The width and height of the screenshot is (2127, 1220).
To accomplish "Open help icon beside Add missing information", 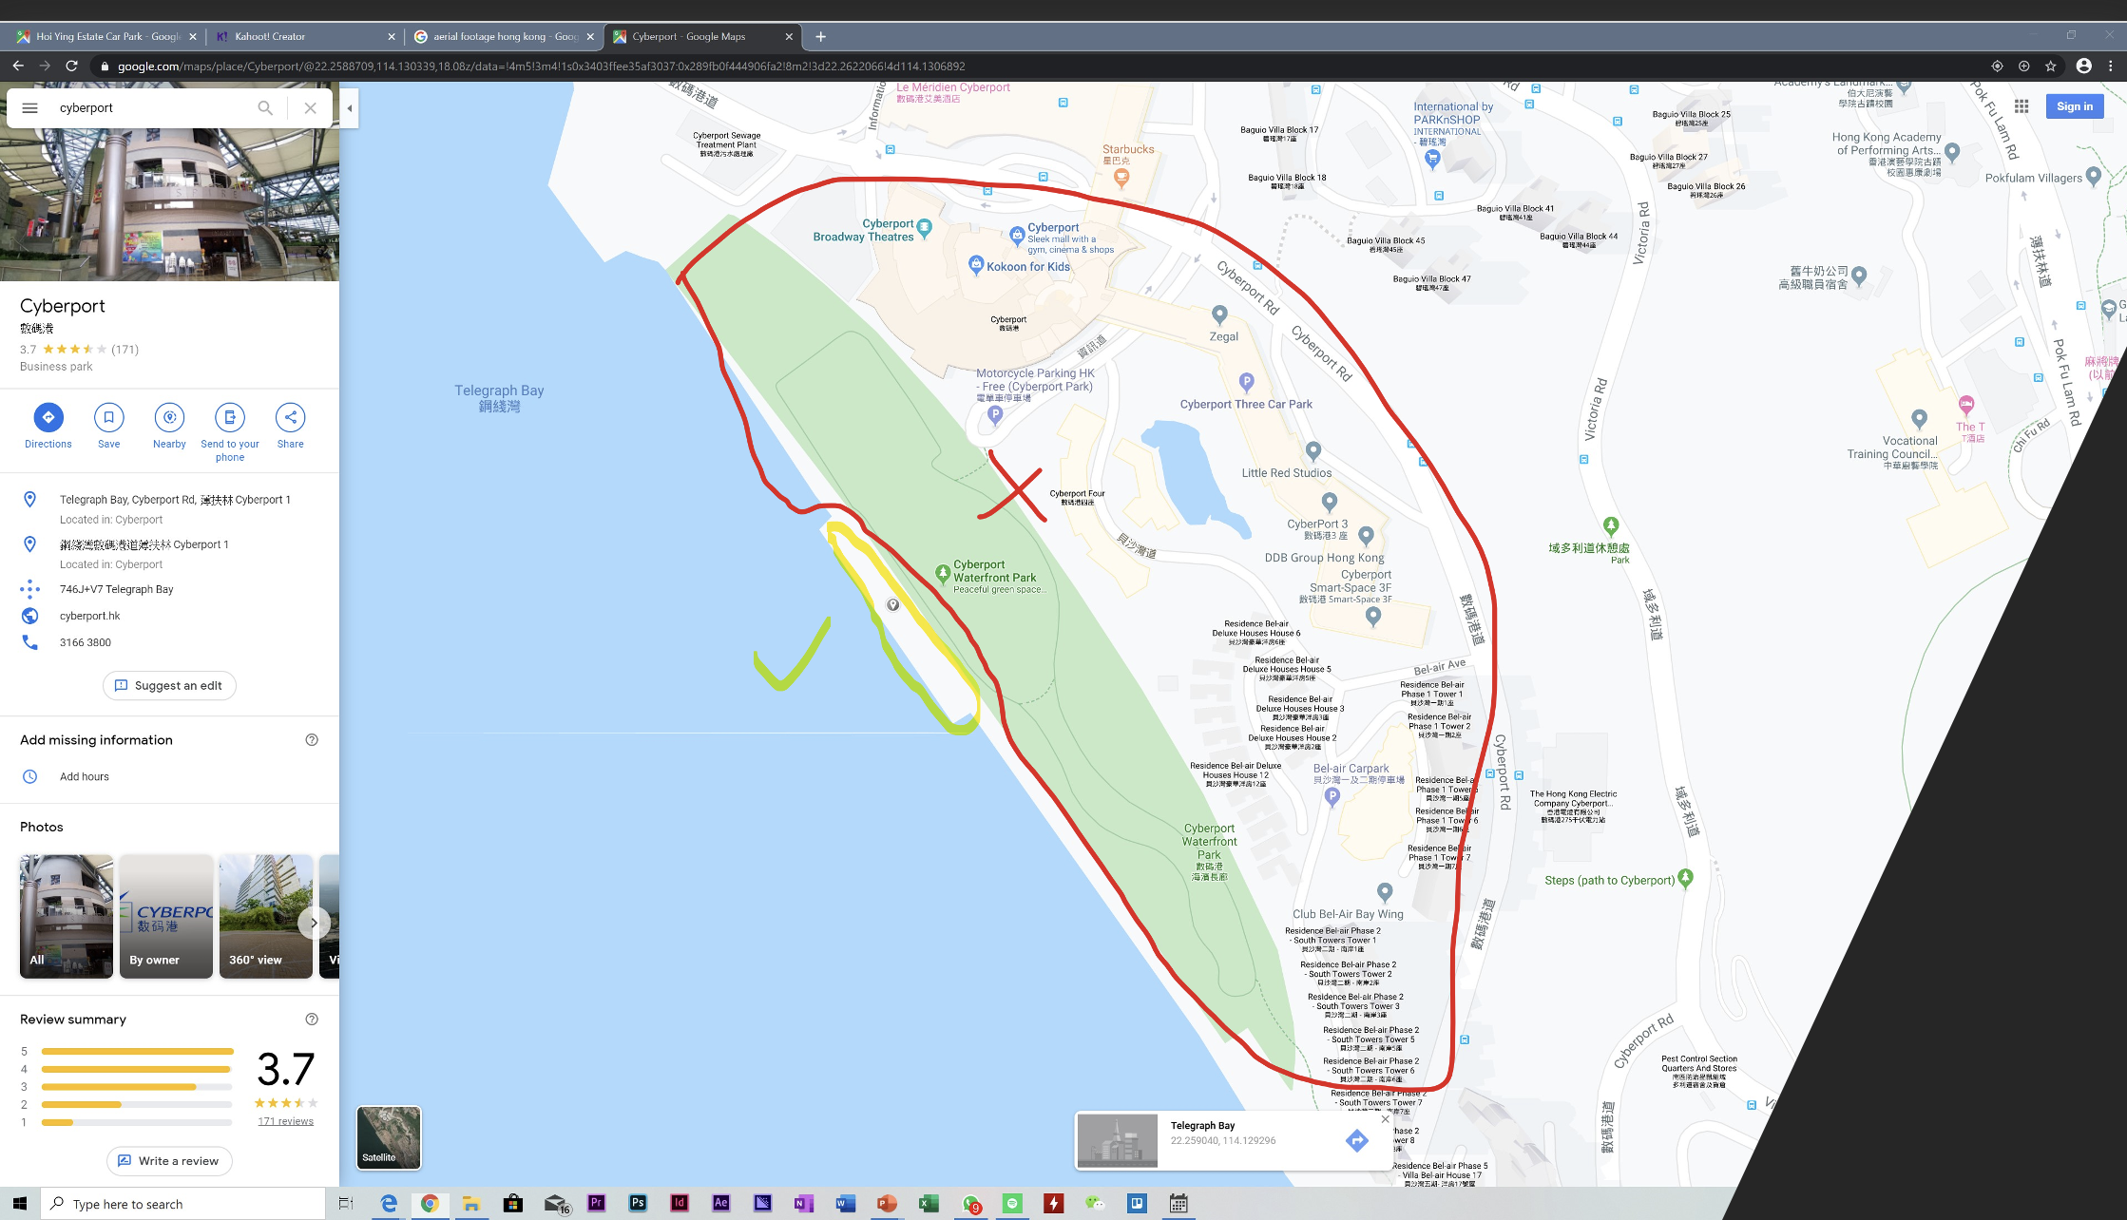I will tap(312, 740).
